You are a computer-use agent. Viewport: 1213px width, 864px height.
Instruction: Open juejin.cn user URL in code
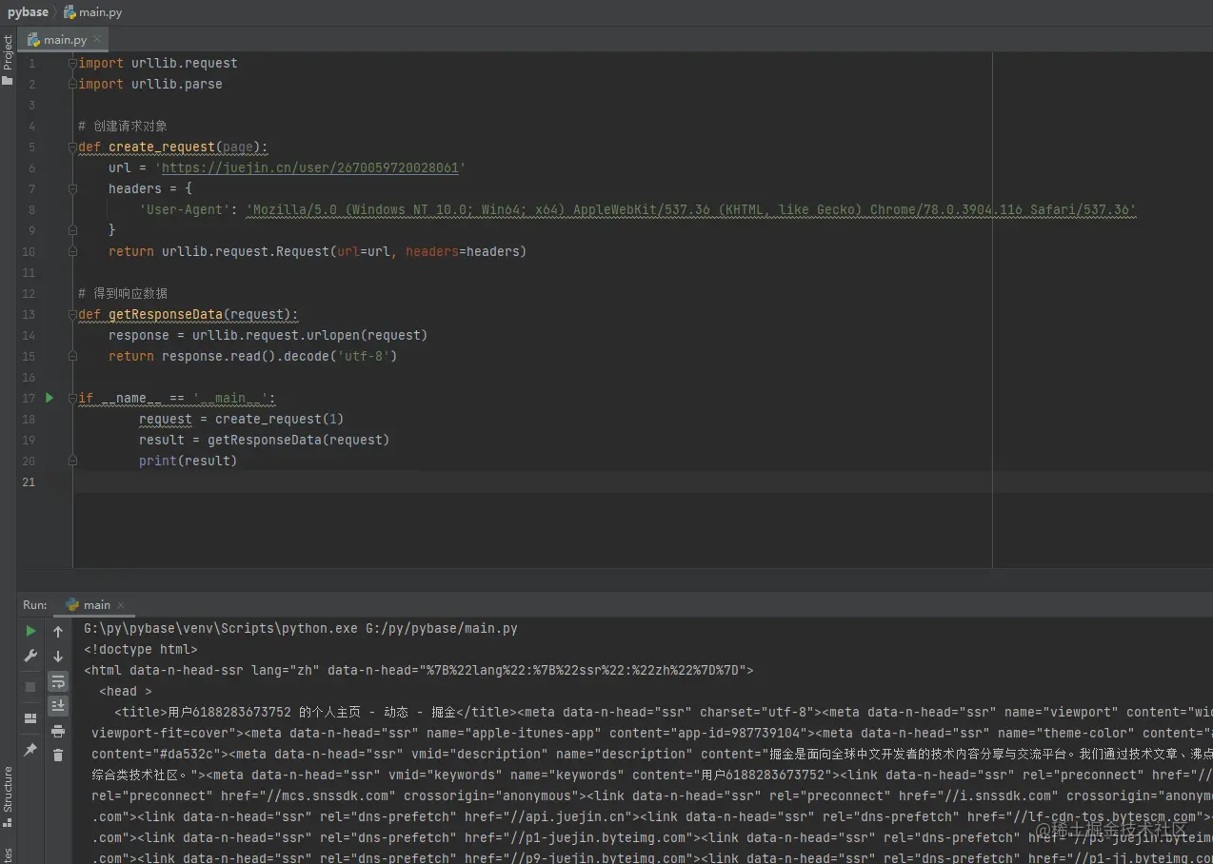coord(310,167)
